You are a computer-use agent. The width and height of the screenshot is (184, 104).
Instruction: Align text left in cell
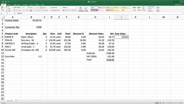pyautogui.click(x=36, y=10)
